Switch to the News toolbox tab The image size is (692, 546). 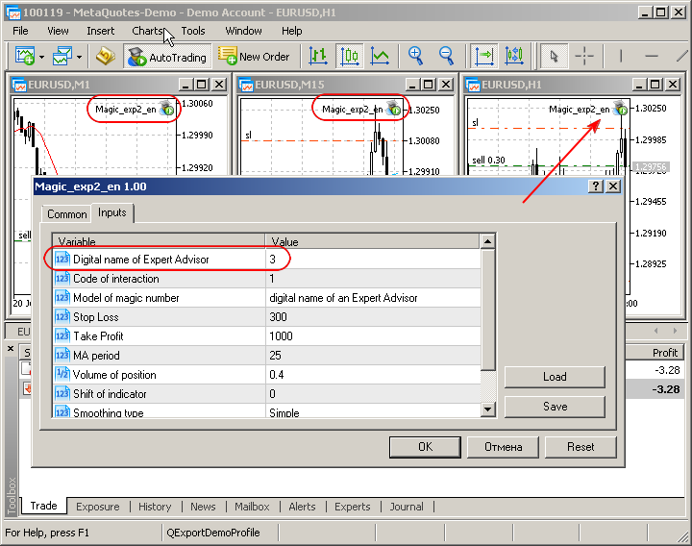coord(203,507)
